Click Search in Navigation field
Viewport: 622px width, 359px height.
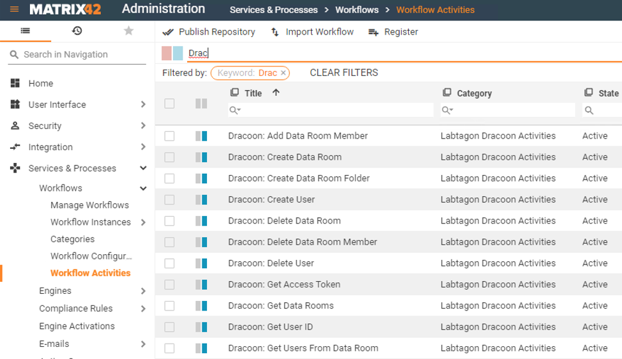(x=77, y=54)
